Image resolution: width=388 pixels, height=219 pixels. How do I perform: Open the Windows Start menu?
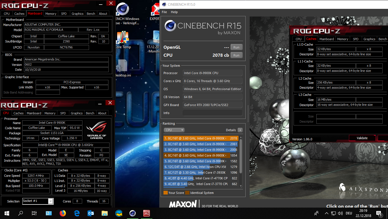point(7,213)
